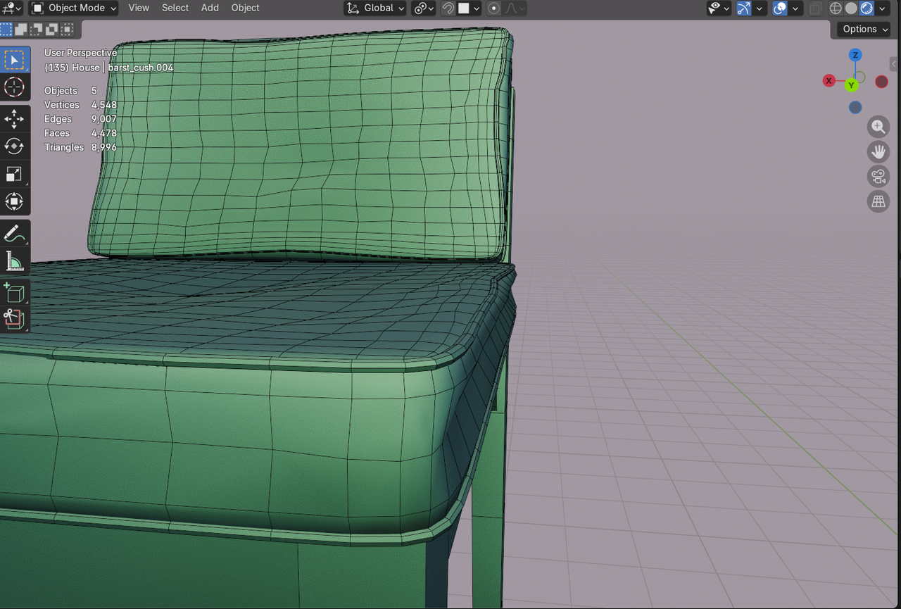
Task: Set selection mode to intersect
Action: [x=67, y=30]
